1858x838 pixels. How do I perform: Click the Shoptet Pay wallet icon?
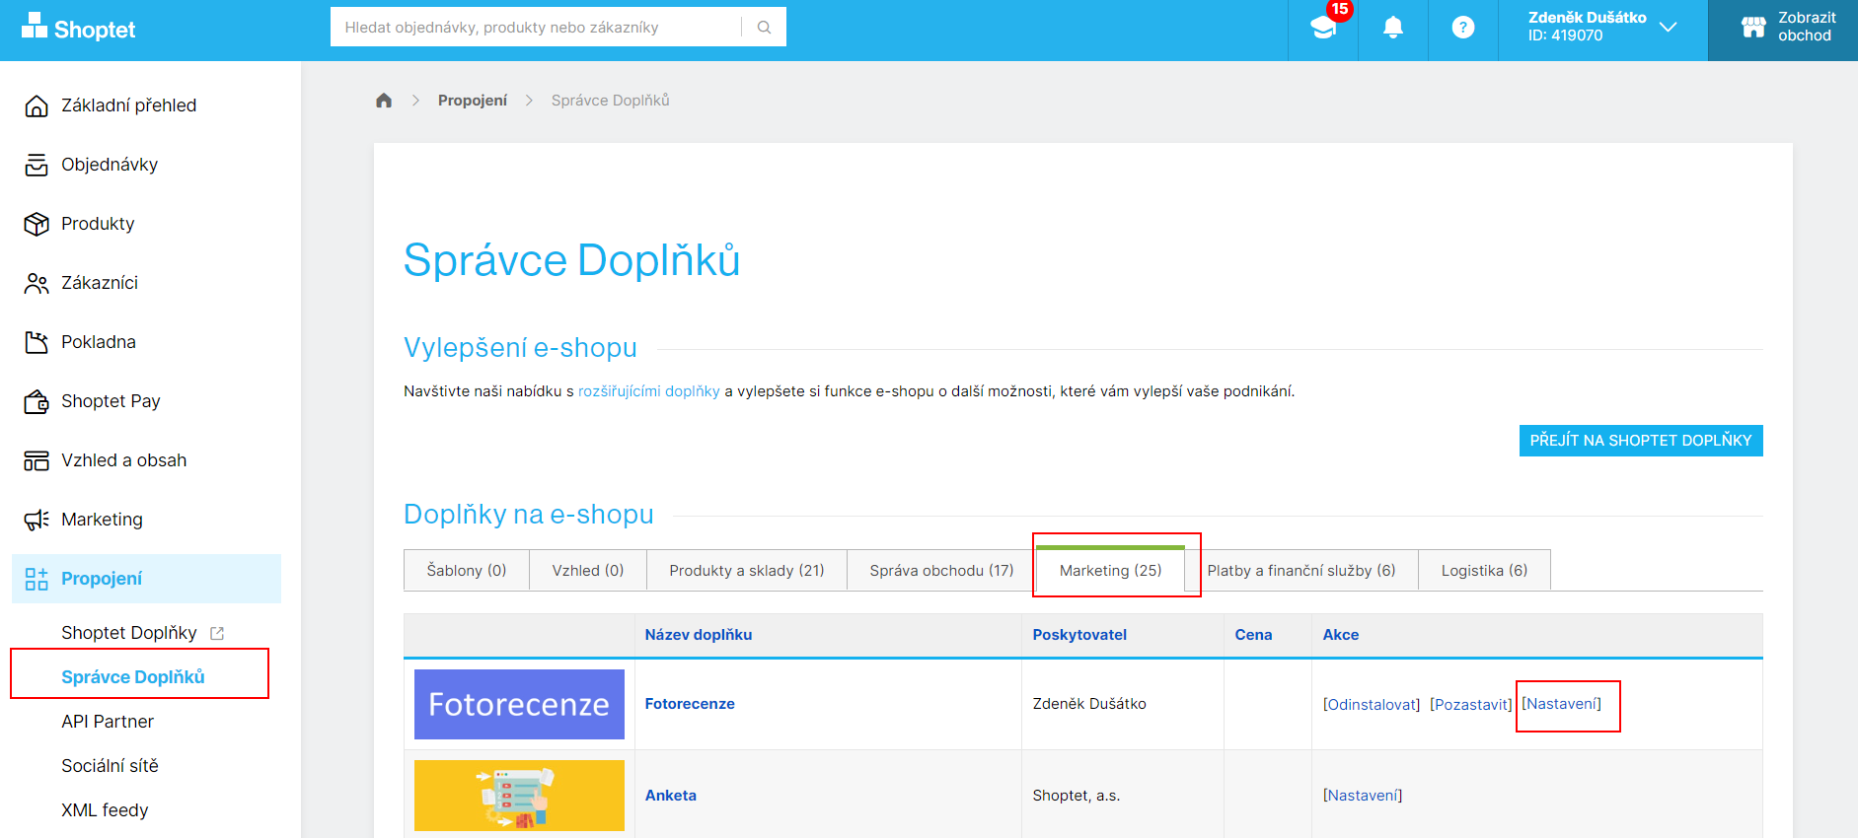[37, 401]
